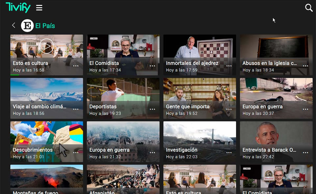Open more options for Inmortales del ajedrez

tap(229, 66)
